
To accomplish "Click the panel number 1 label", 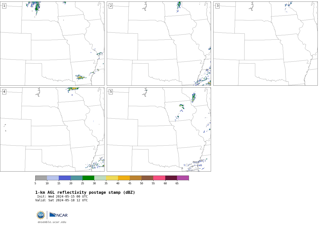I will pyautogui.click(x=4, y=6).
